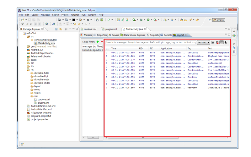251x157 pixels.
Task: Add a new LogCat saved filter
Action: pyautogui.click(x=98, y=42)
